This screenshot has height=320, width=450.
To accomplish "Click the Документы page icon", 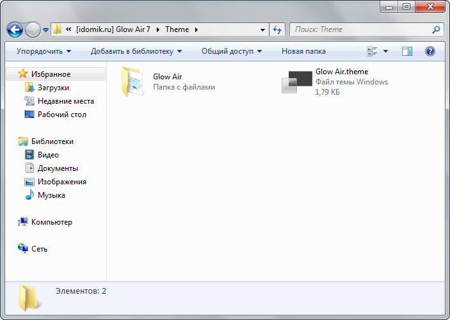I will [29, 168].
